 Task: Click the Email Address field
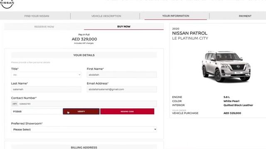(x=122, y=89)
